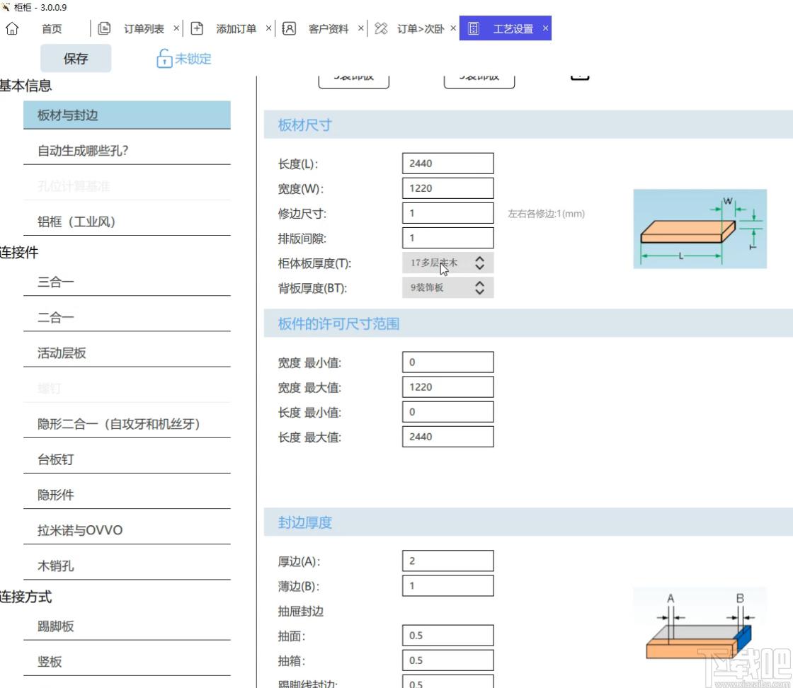
Task: Click the 板件的许可尺寸范围 section header
Action: coord(528,323)
